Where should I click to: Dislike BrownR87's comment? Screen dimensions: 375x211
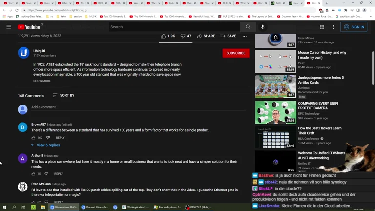(48, 138)
